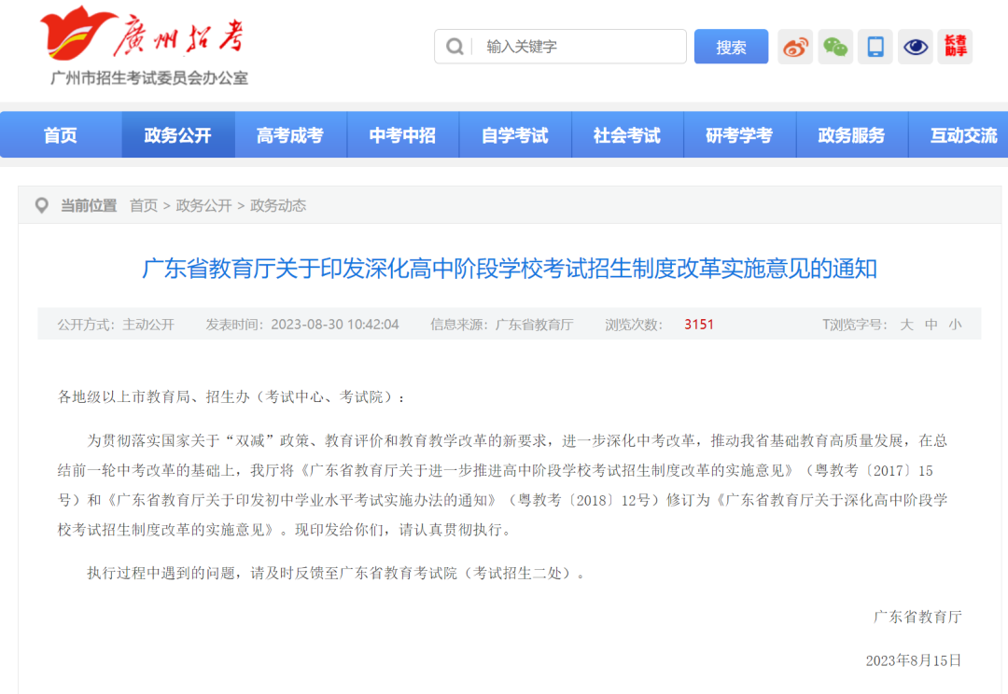Open the 政务动态 breadcrumb link

click(276, 205)
